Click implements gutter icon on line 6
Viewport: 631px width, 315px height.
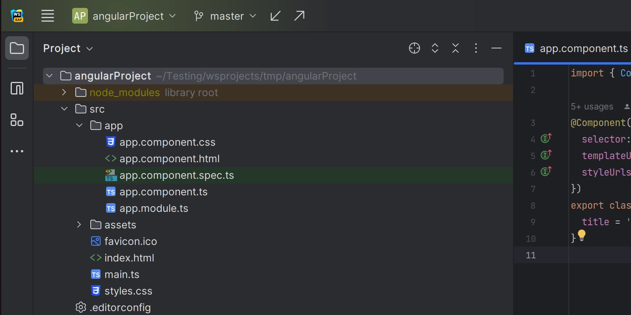pyautogui.click(x=546, y=171)
